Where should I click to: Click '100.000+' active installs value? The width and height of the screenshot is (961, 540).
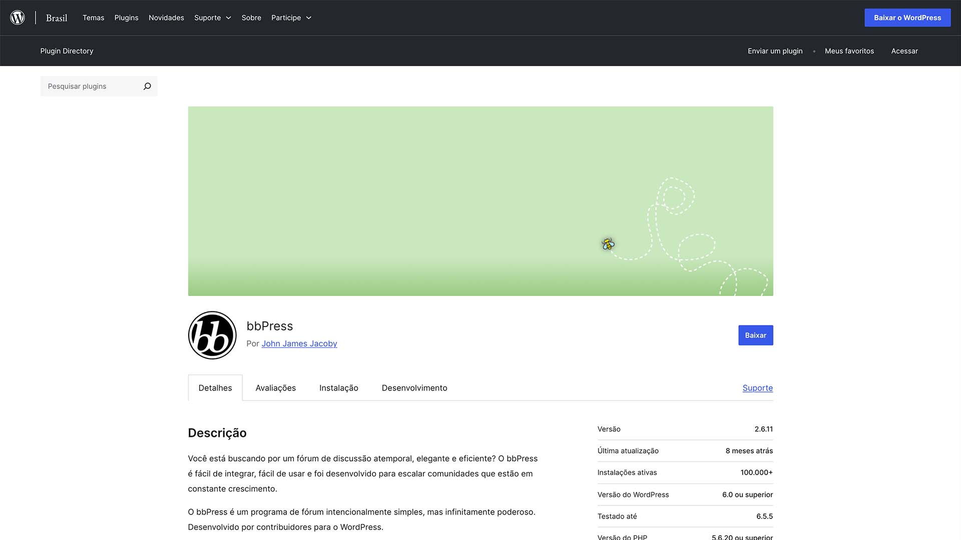756,472
